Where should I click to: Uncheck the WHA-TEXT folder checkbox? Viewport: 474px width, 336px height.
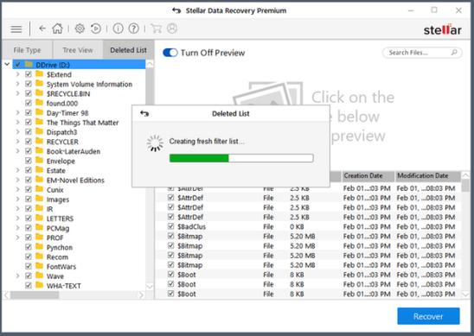pyautogui.click(x=29, y=286)
